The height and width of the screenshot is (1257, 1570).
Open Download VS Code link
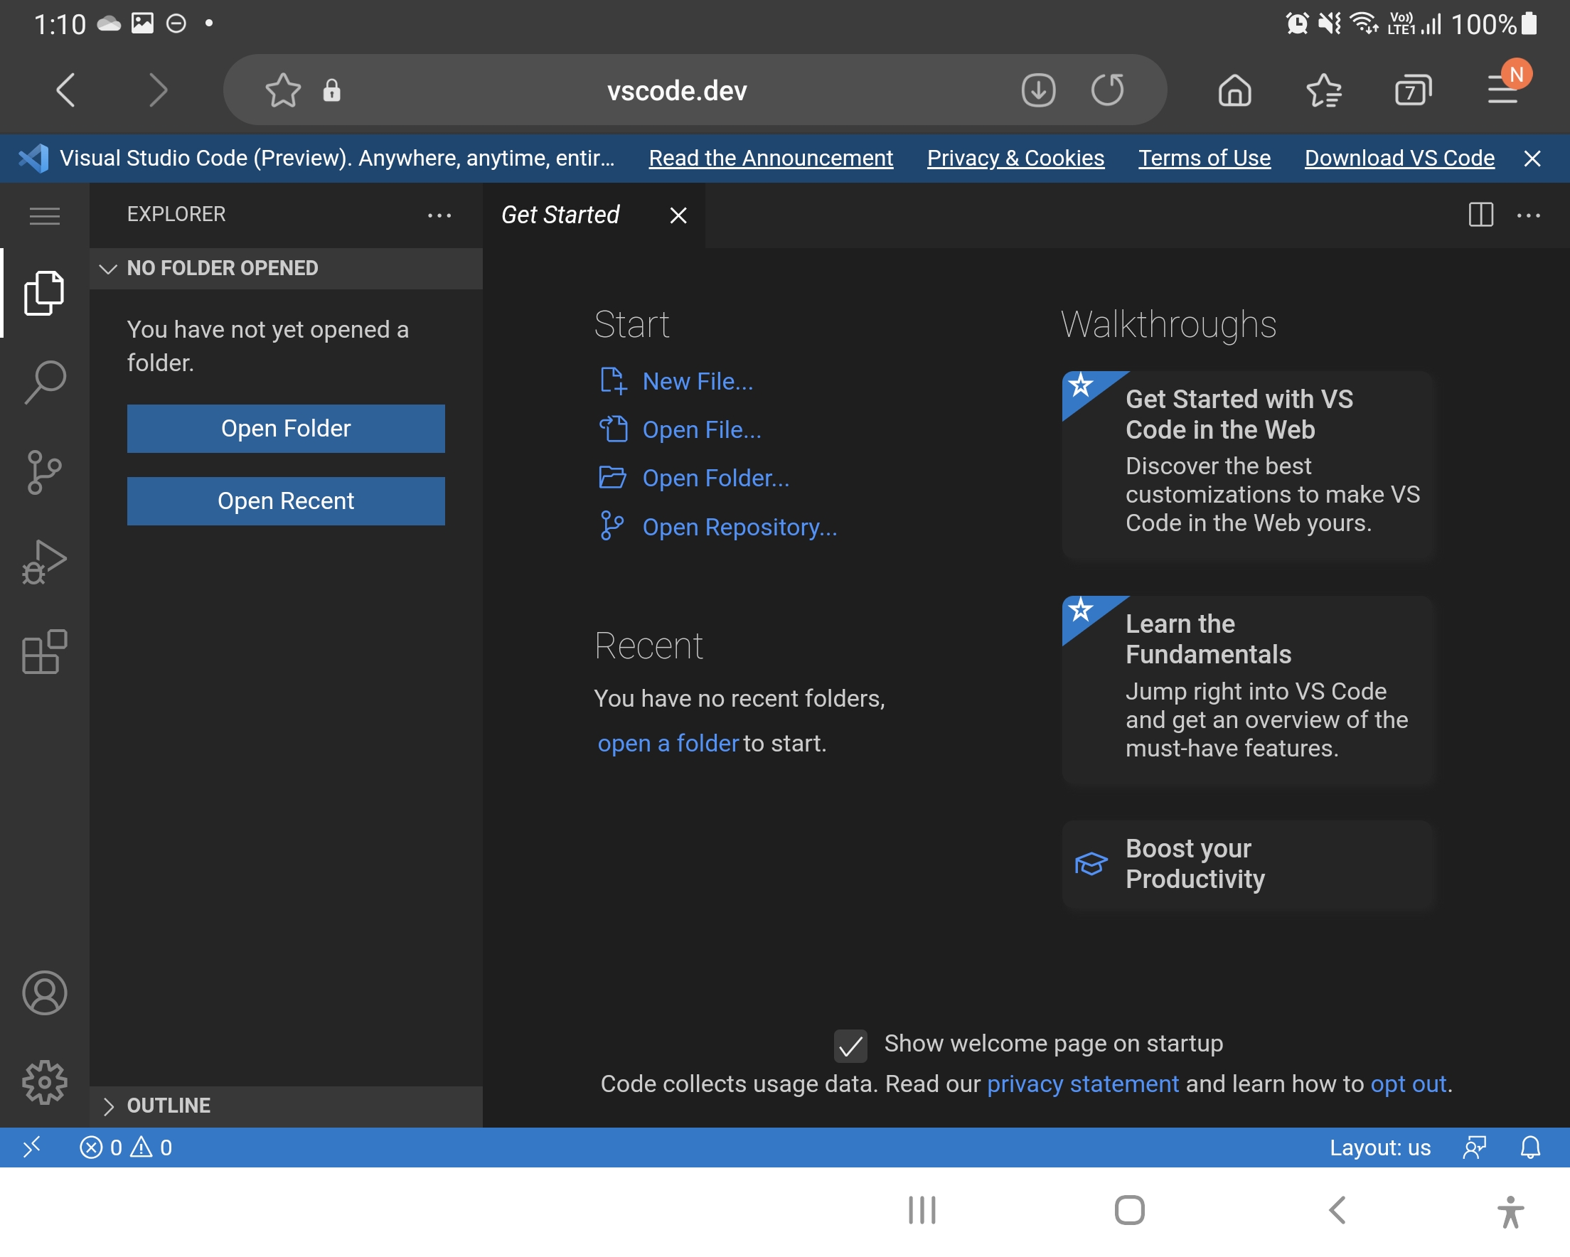pos(1399,158)
